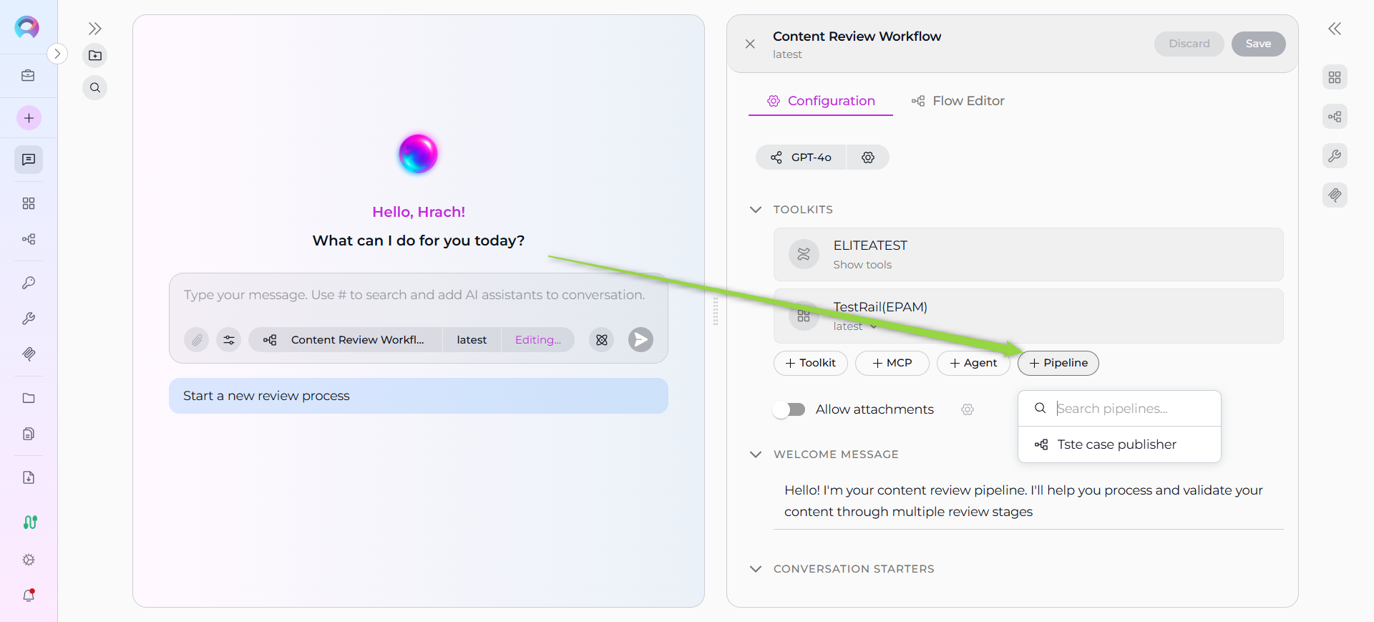
Task: Toggle the Allow attachments switch
Action: coord(789,409)
